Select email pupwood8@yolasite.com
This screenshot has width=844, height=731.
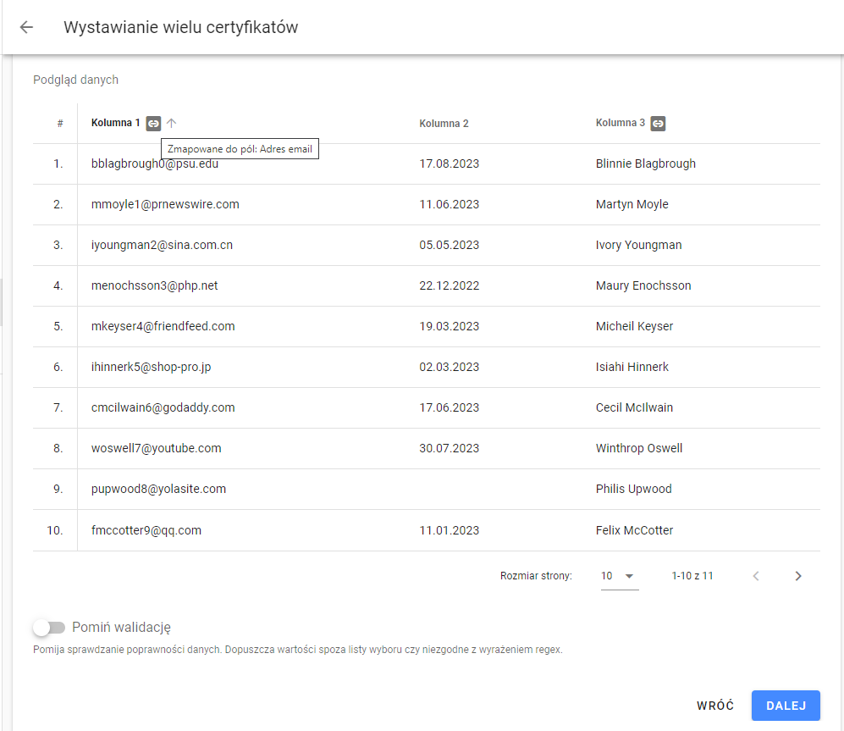point(159,489)
